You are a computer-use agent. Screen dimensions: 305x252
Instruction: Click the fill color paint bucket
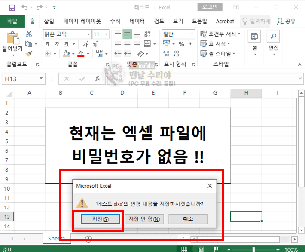[66, 54]
